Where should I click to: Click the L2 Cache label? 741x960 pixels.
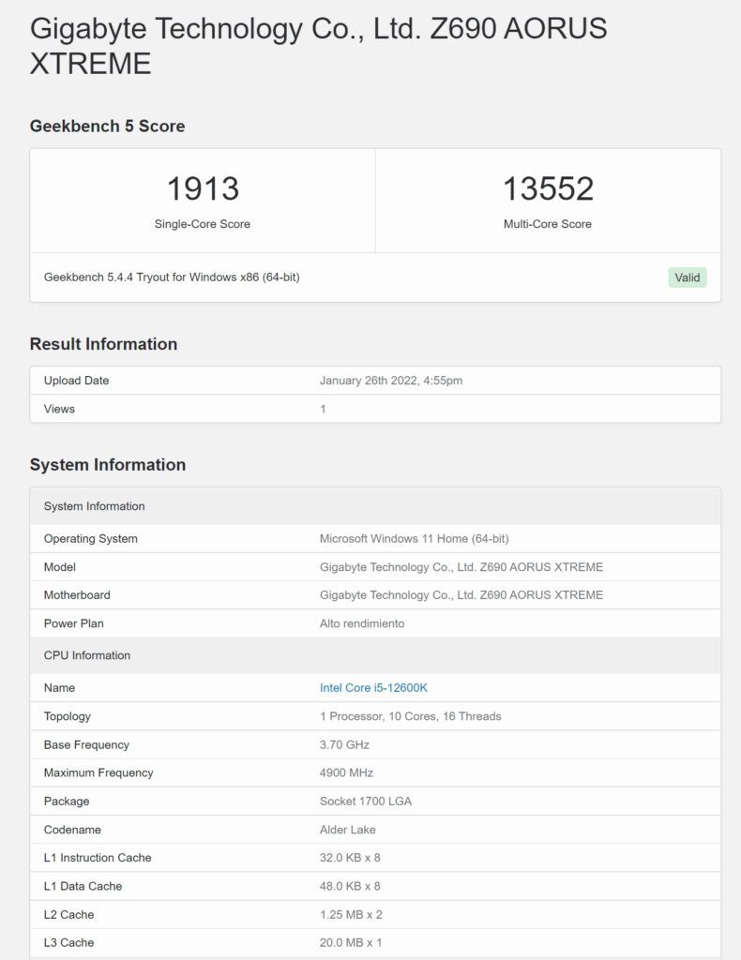click(68, 914)
